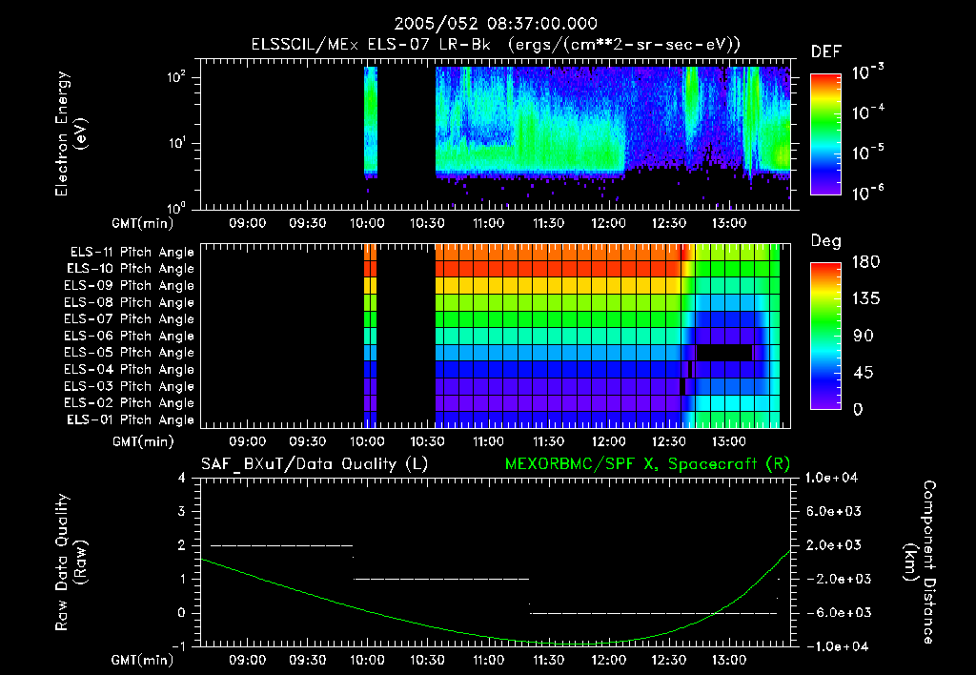The image size is (976, 675).
Task: Click the 11:00 tick label under the pitch angle panel
Action: (488, 441)
